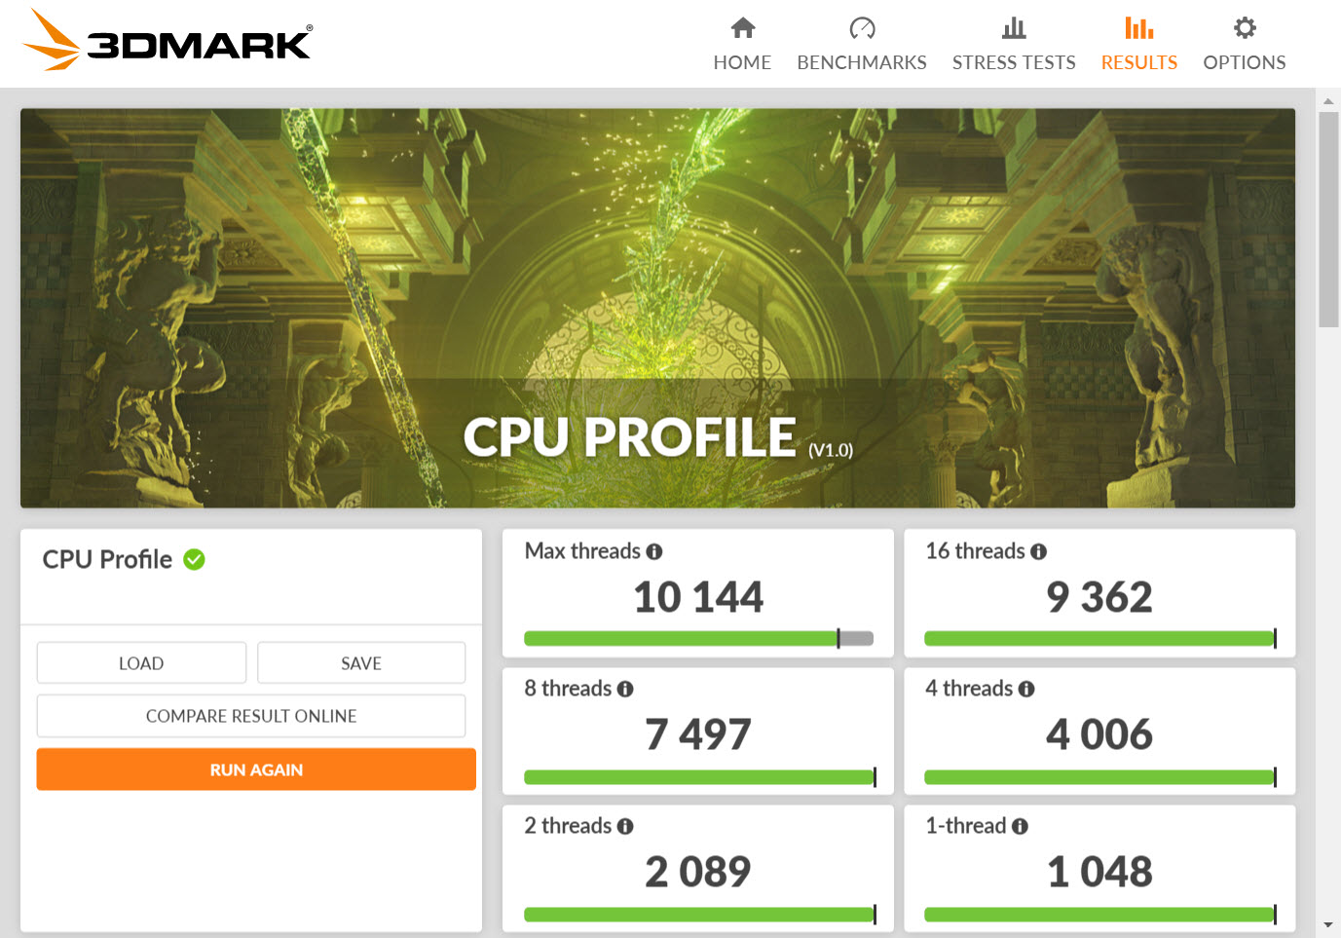Show info for 4 threads score
This screenshot has height=938, width=1341.
click(1026, 689)
